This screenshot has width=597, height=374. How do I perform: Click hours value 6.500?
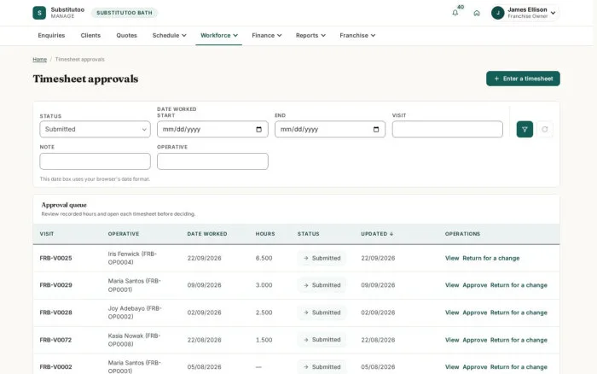click(264, 258)
